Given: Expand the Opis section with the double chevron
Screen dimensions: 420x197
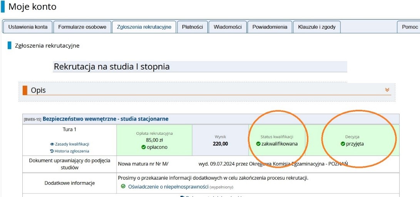Looking at the screenshot, I should [x=387, y=90].
